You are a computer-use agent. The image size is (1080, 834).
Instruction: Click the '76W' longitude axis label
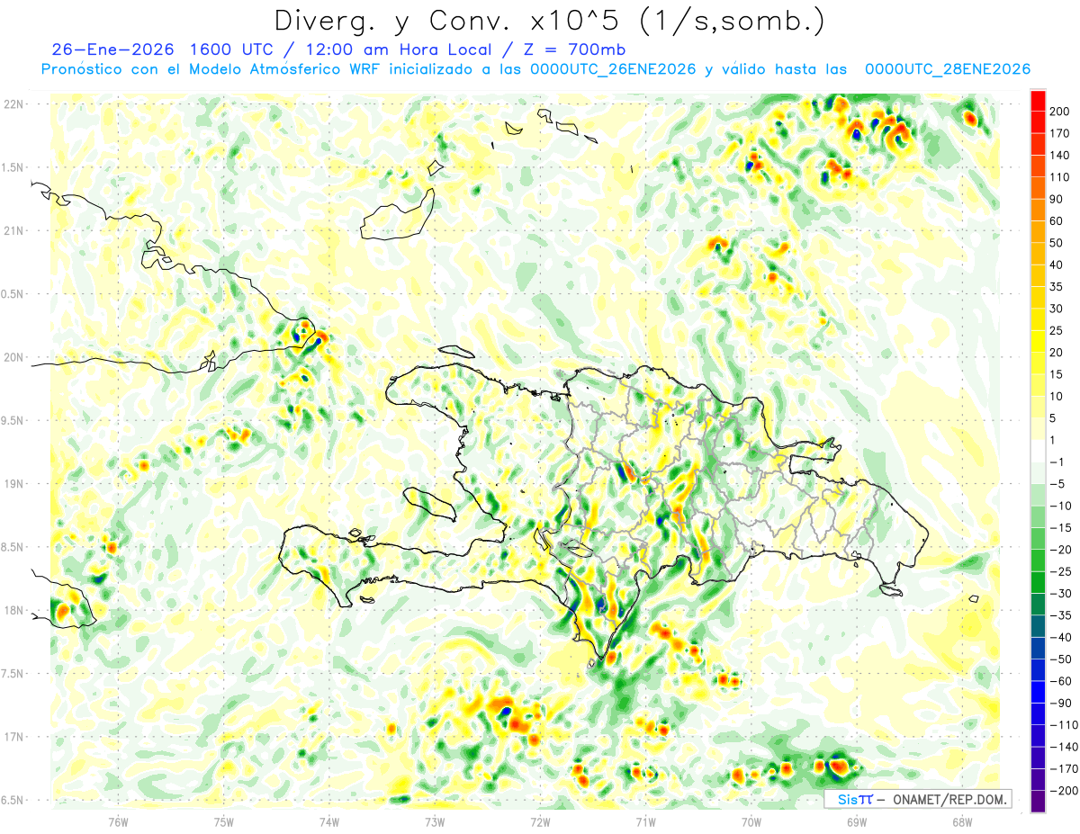tap(118, 822)
